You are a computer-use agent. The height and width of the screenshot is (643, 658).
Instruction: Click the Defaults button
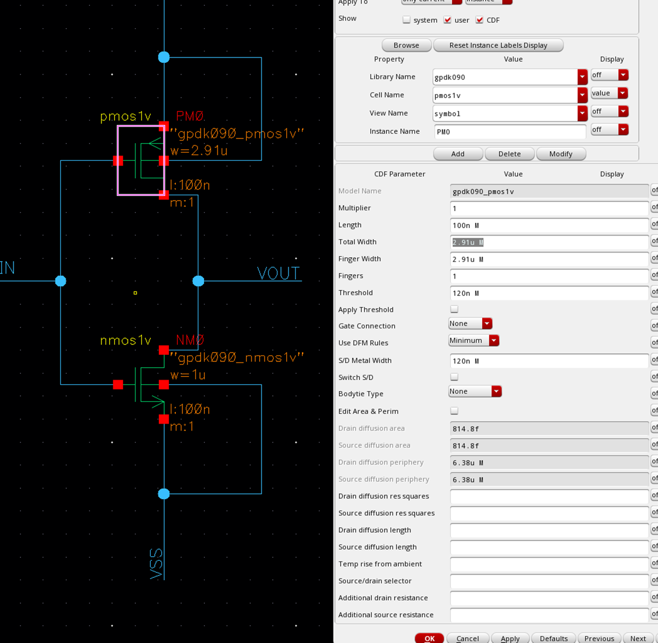coord(554,638)
